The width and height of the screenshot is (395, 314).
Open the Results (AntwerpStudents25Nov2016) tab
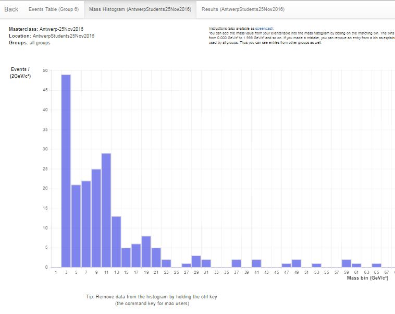[243, 9]
